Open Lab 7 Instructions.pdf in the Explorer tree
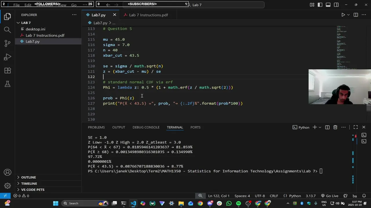 (x=45, y=35)
